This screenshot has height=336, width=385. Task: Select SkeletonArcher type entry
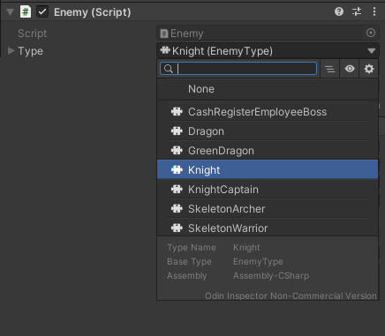click(x=268, y=209)
